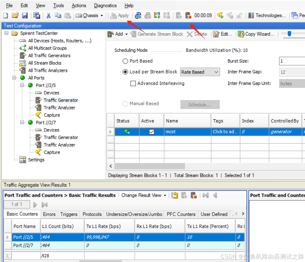Select Traffic Analyzer under Port //2/5

59,107
